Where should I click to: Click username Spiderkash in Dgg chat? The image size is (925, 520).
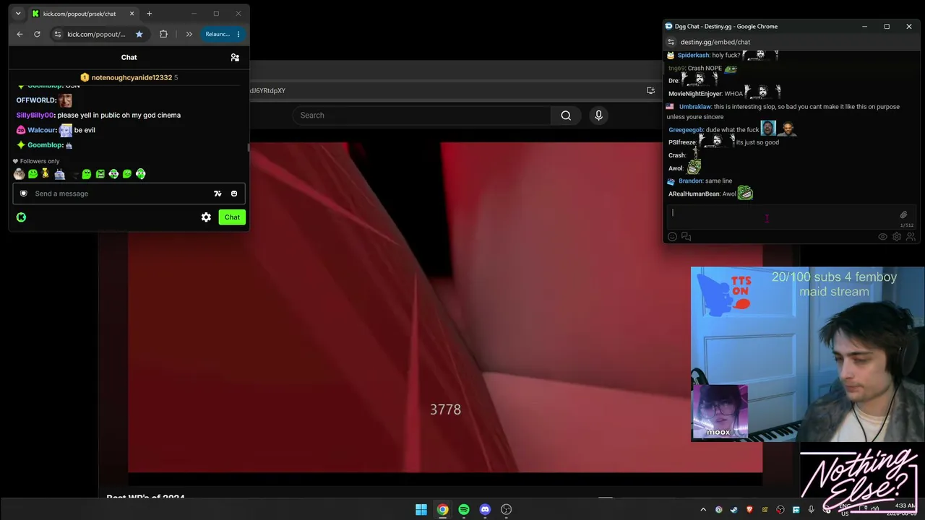pyautogui.click(x=693, y=56)
